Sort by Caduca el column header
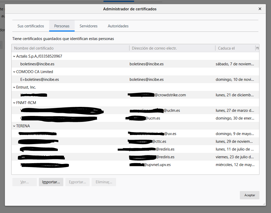Screen dimensions: 271x213 [235, 48]
